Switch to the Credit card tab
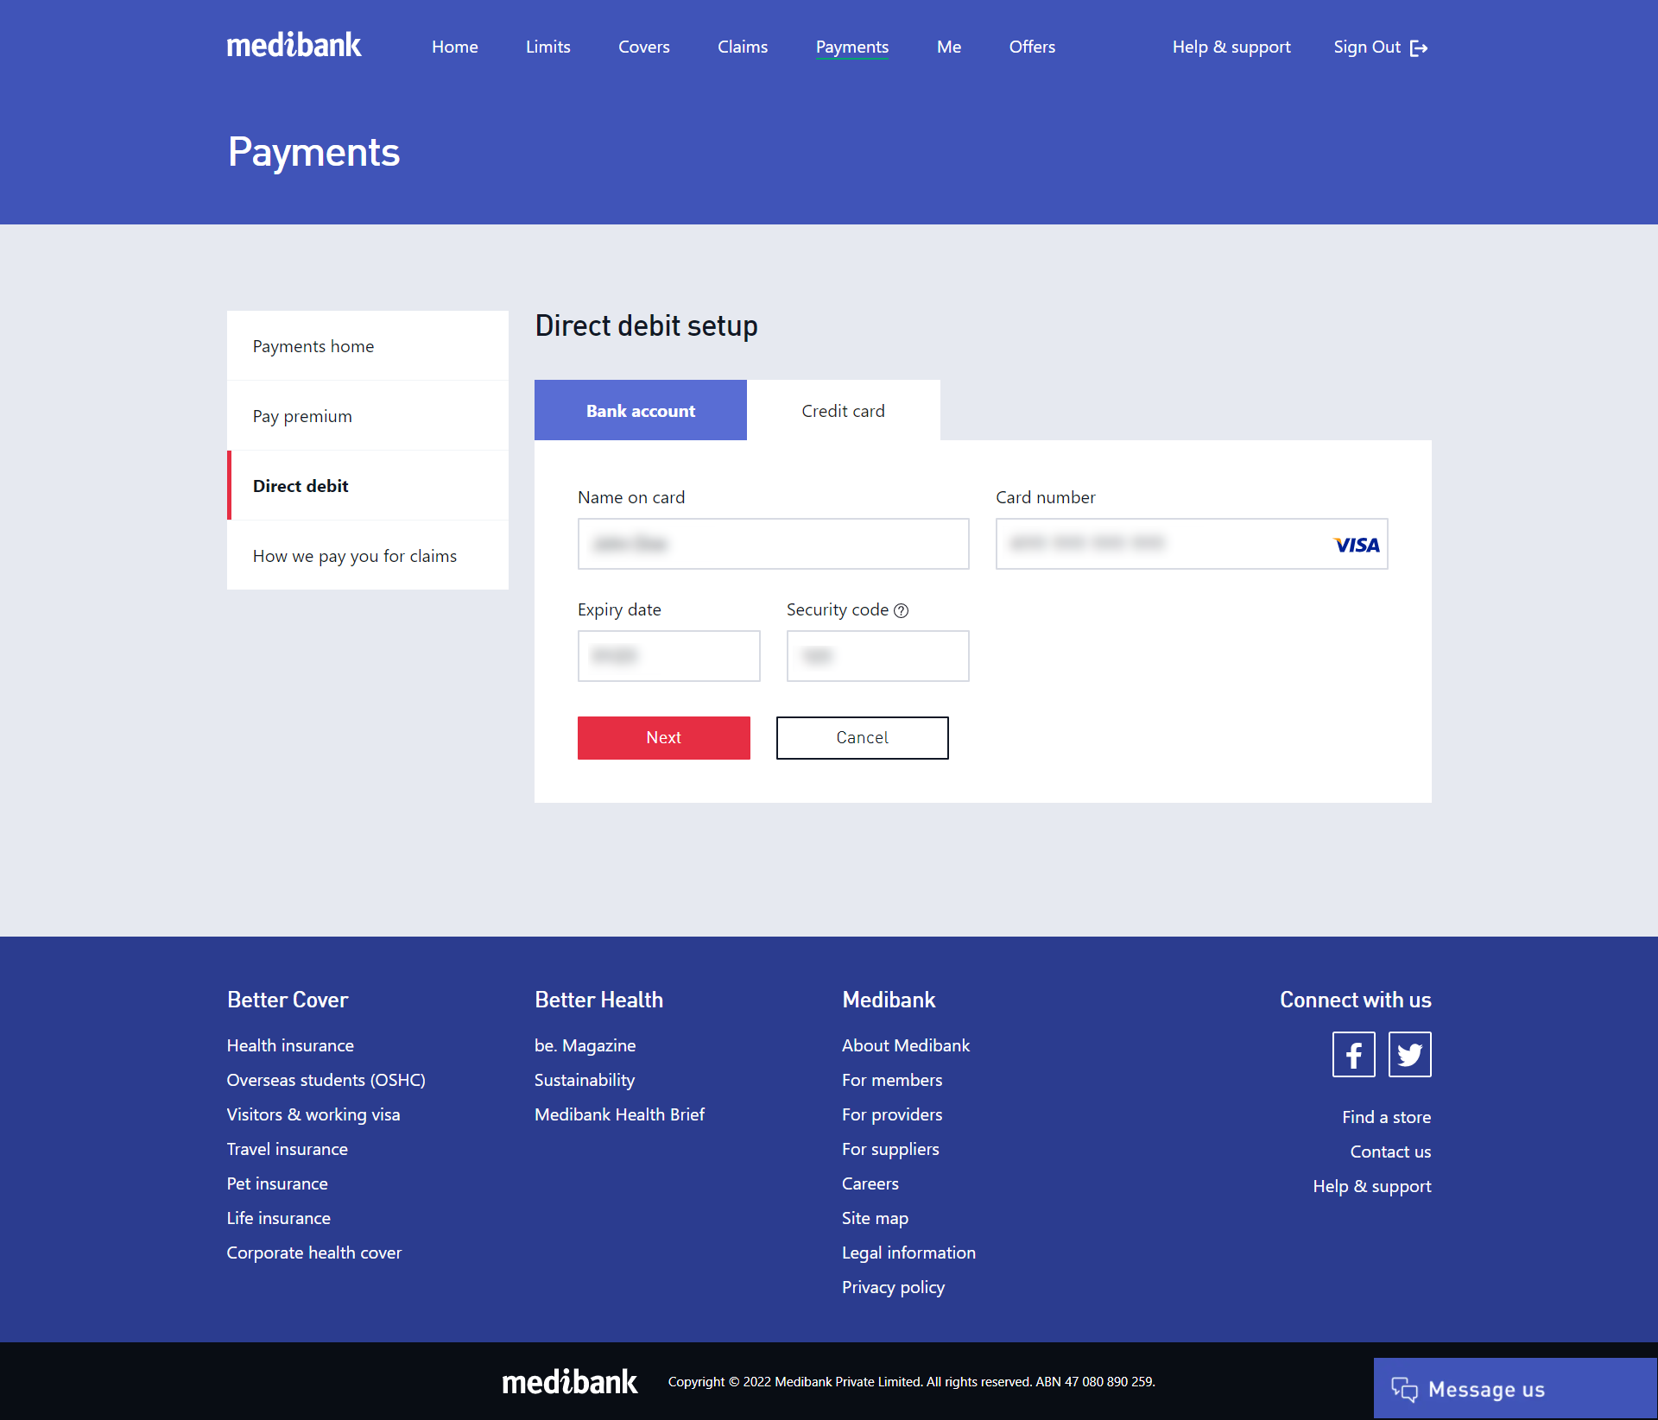Image resolution: width=1658 pixels, height=1420 pixels. pos(841,408)
